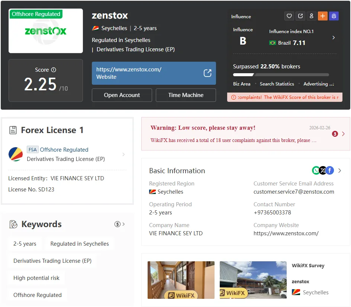Viewport: 351px width, 307px height.
Task: Click the warning date 2026-02-26
Action: point(320,128)
